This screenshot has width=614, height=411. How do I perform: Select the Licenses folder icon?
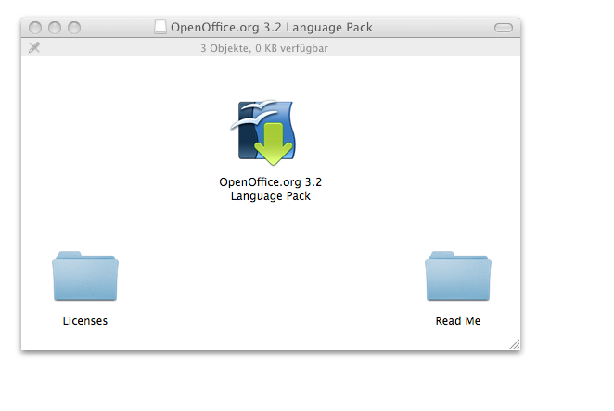click(85, 276)
